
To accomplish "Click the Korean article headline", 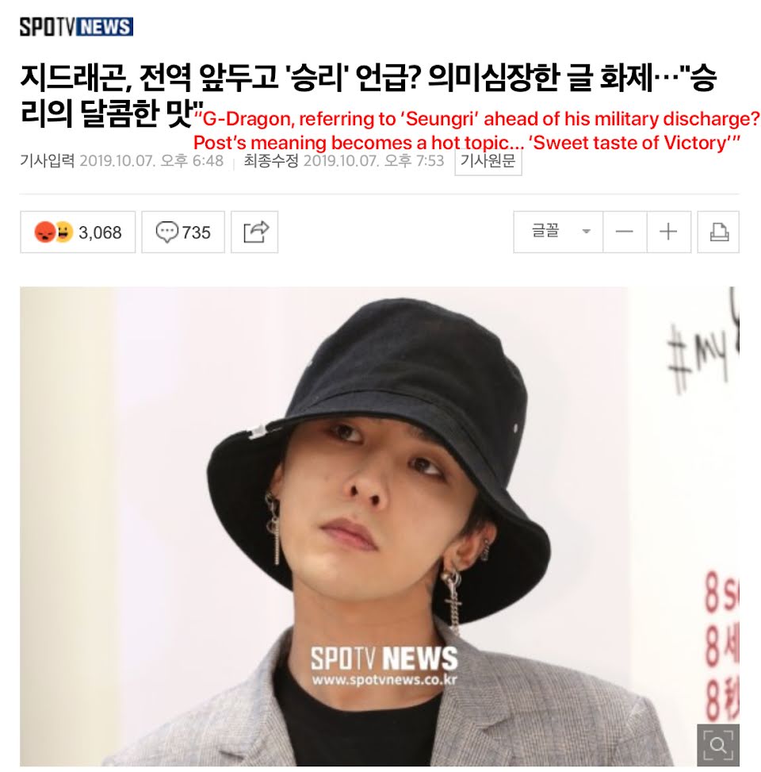I will click(368, 95).
